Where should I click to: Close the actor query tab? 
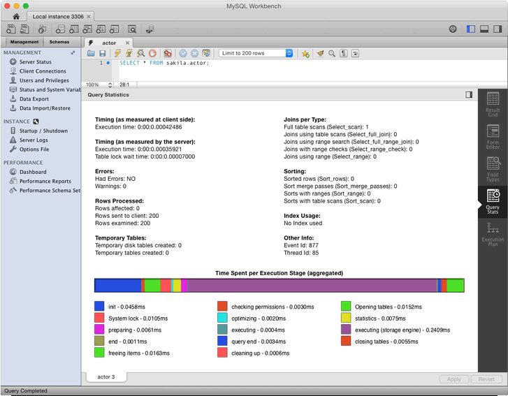128,43
